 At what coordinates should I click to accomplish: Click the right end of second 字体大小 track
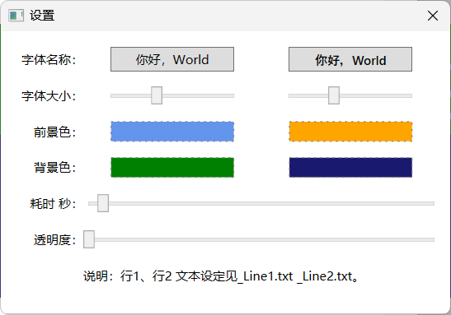pyautogui.click(x=410, y=96)
